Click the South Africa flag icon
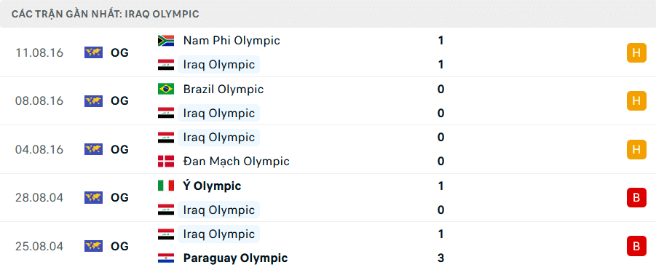Screen dimensions: 656x270 tap(166, 41)
